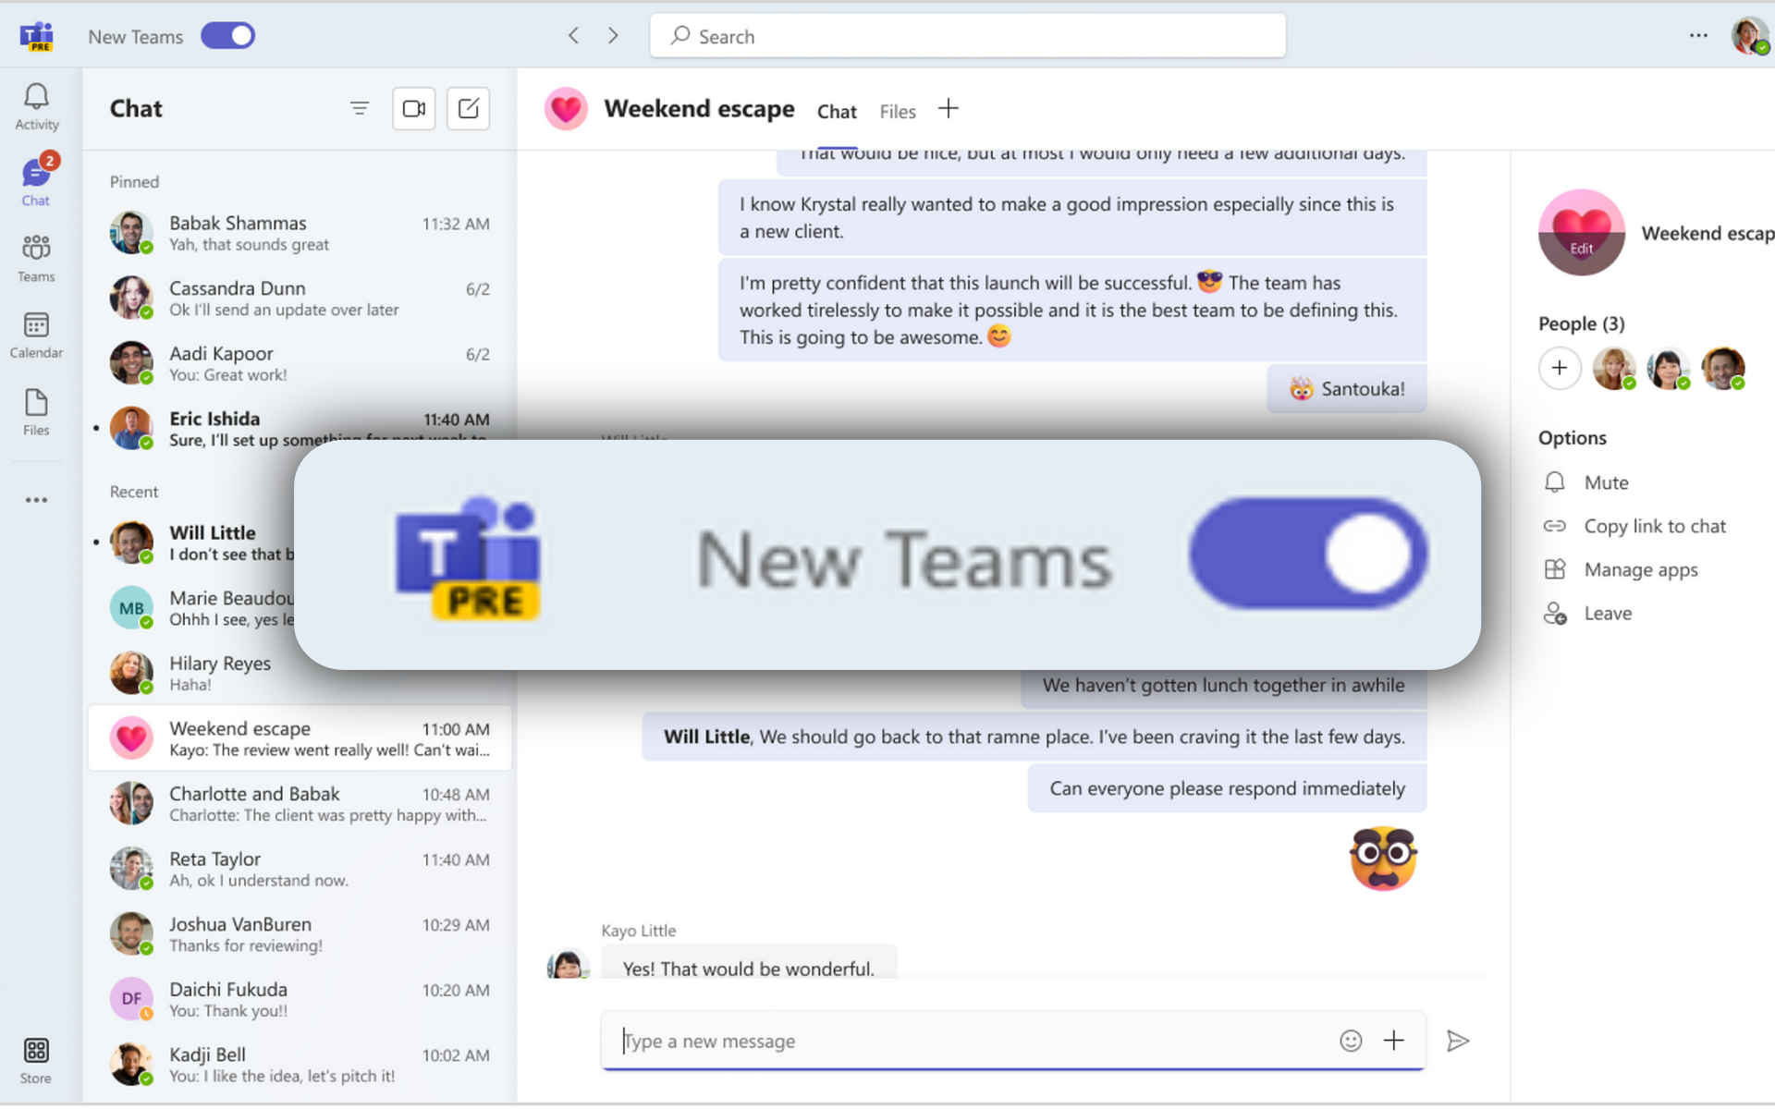Start a Meet now video call
The height and width of the screenshot is (1109, 1775).
point(414,109)
